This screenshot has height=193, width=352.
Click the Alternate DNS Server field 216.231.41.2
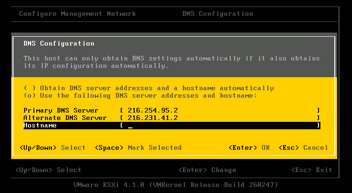point(220,118)
